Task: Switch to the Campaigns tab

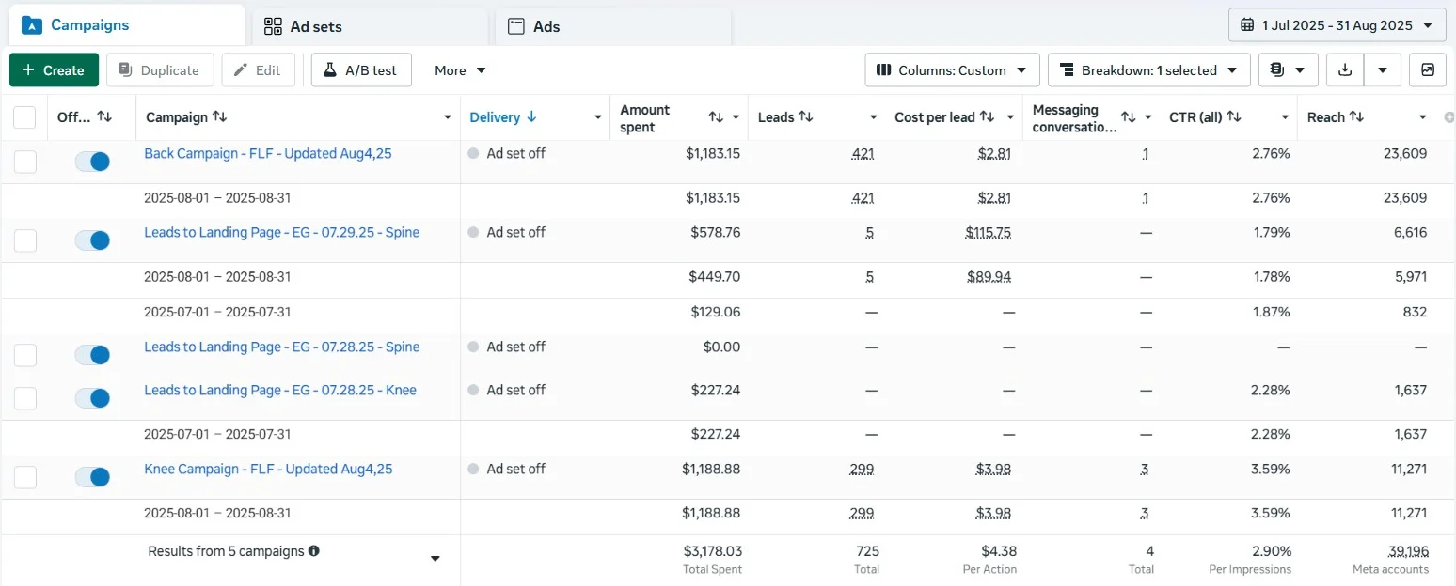Action: click(x=127, y=25)
